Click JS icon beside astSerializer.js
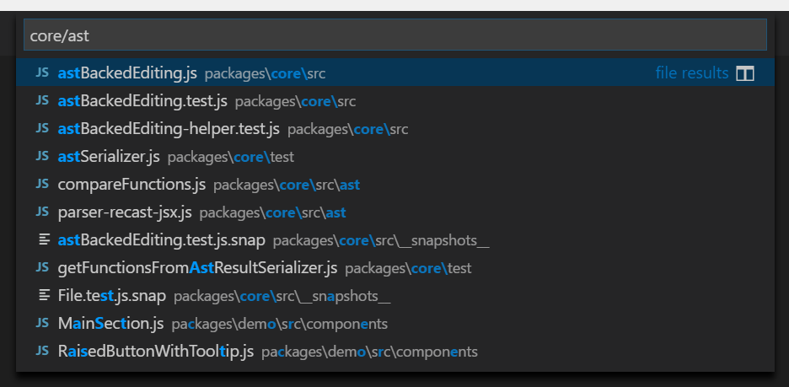The image size is (789, 387). pyautogui.click(x=43, y=157)
